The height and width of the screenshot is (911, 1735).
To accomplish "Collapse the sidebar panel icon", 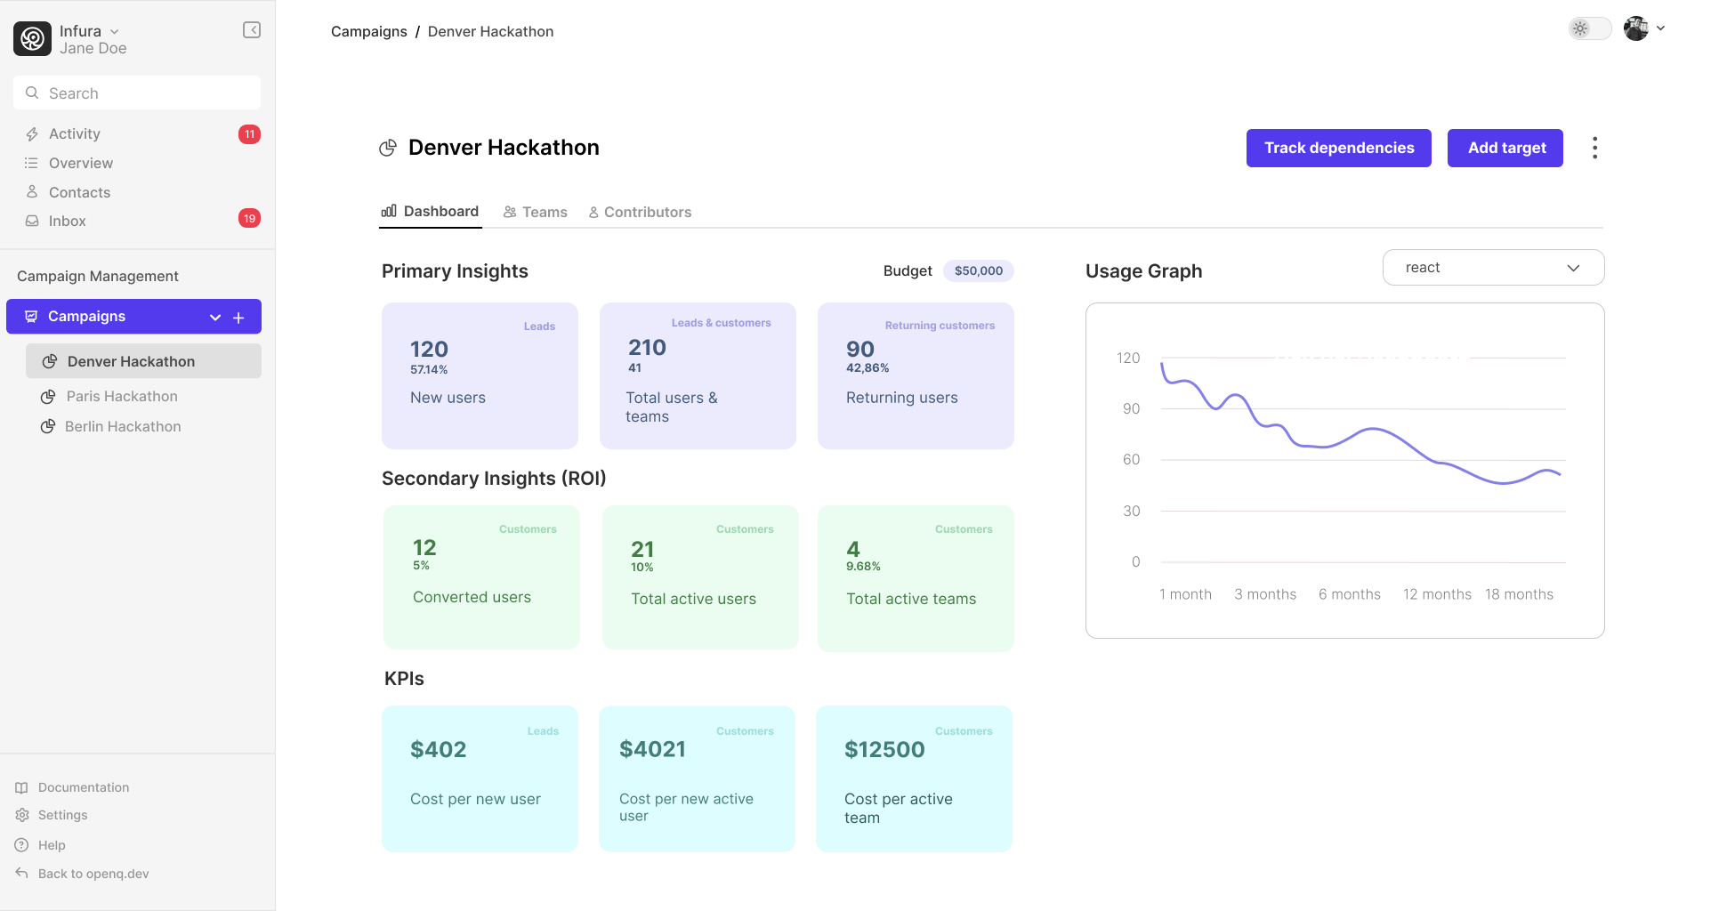I will [252, 30].
